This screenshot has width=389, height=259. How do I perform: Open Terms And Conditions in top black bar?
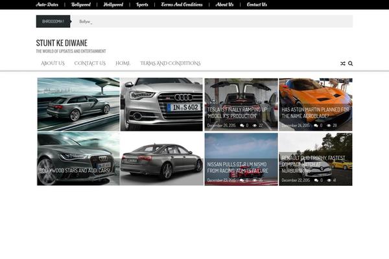pos(182,5)
